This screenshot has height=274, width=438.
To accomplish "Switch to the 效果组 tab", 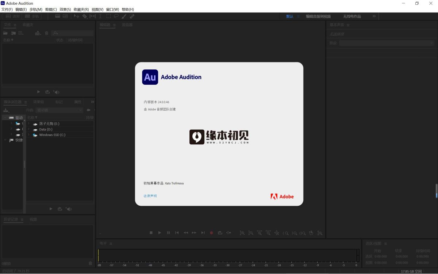I will (38, 102).
